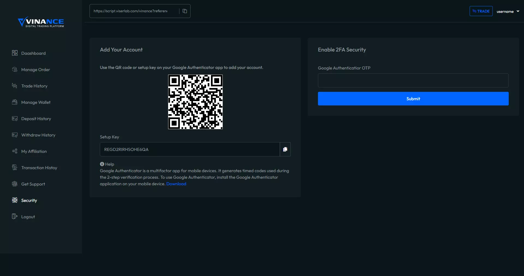
Task: Click the referral URL field
Action: (134, 11)
